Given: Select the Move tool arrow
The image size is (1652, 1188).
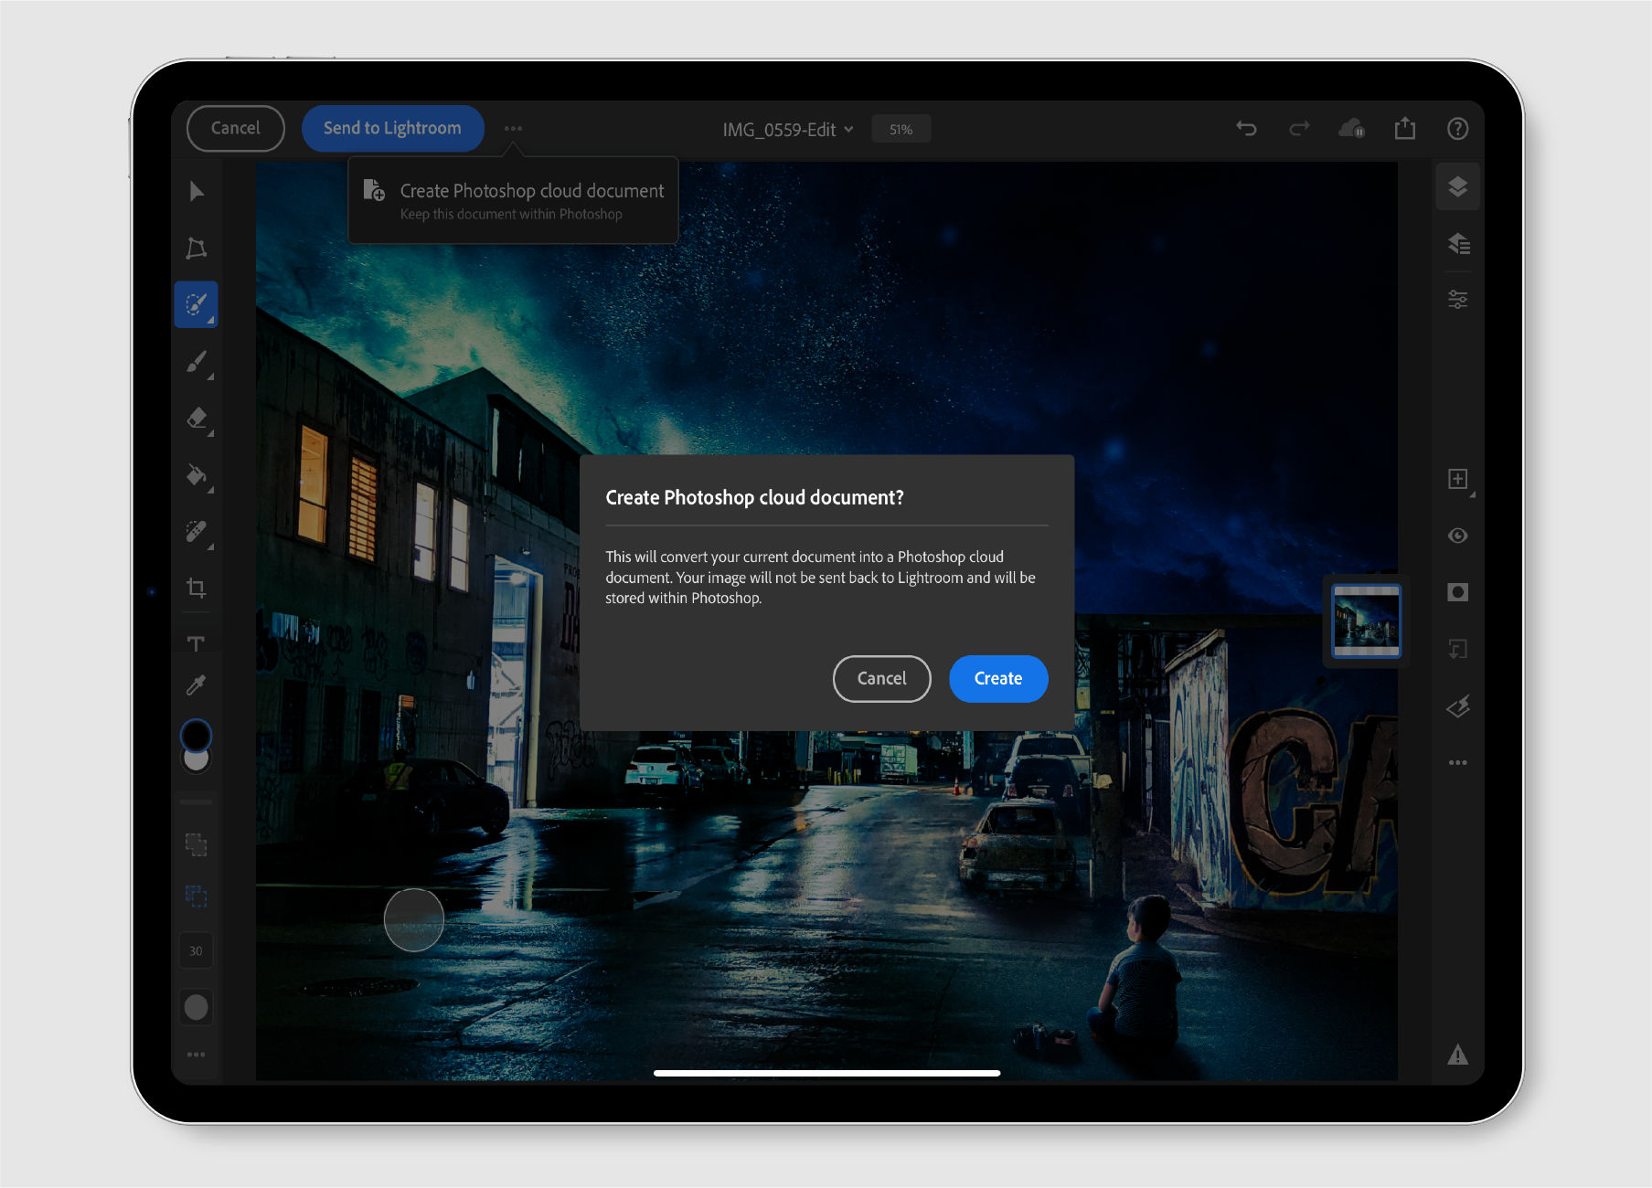Looking at the screenshot, I should (197, 191).
